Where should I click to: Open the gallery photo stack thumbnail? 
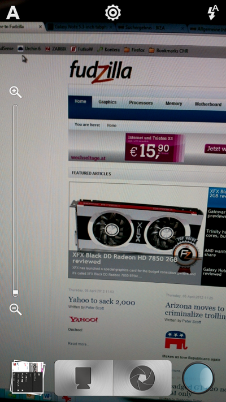point(28,377)
